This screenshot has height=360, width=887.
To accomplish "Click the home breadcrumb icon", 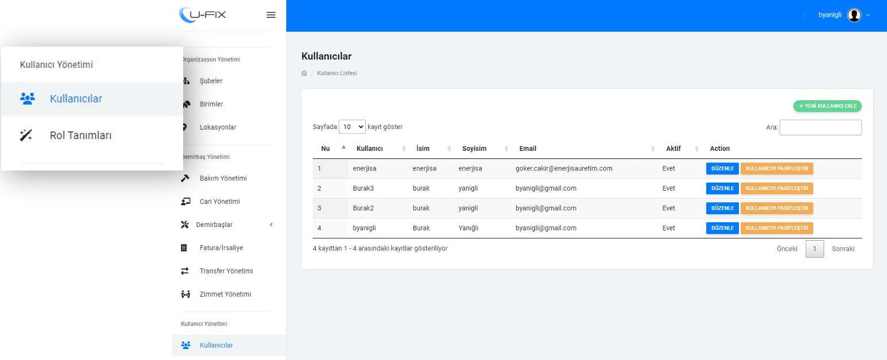I will point(304,73).
